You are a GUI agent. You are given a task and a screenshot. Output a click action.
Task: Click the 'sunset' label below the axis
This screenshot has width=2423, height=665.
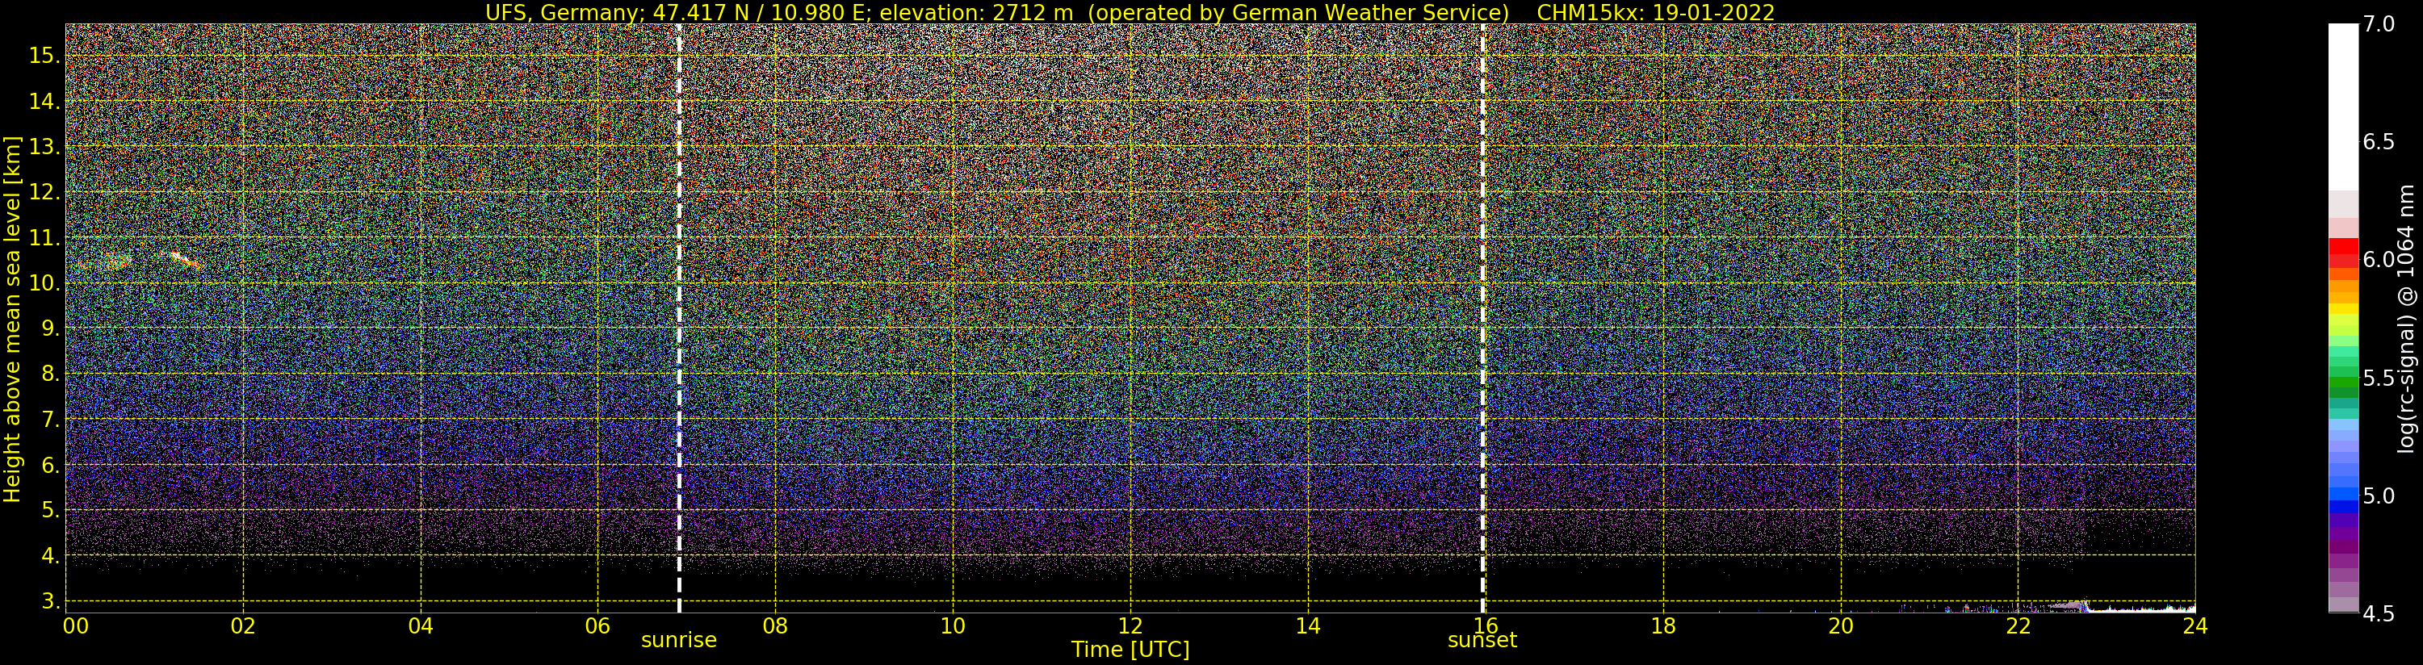click(x=1482, y=640)
